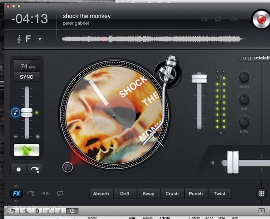Open the grid pad view button
The height and width of the screenshot is (219, 270).
click(262, 193)
